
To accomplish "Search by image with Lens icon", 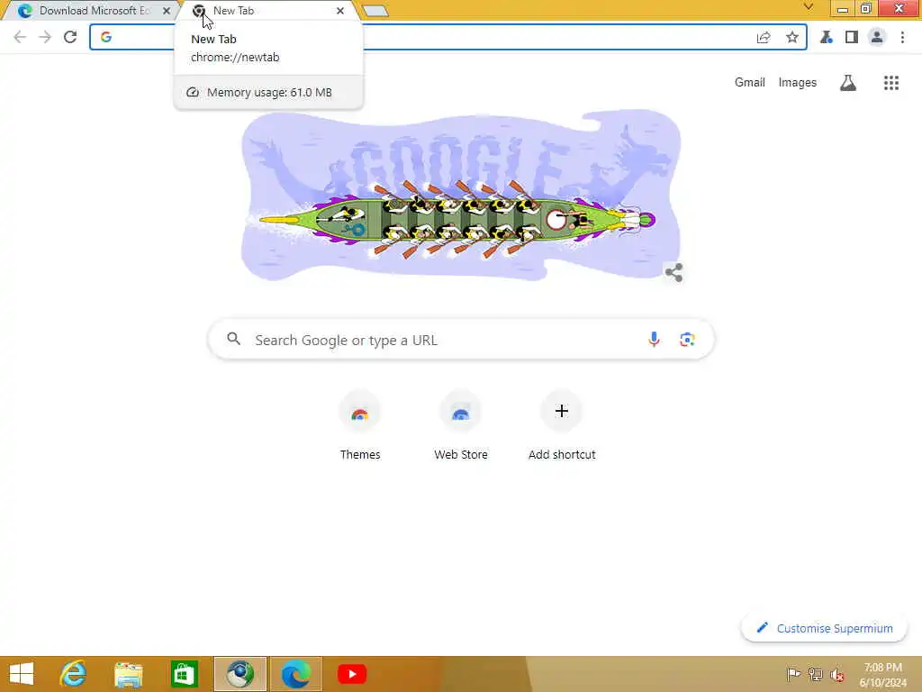I will pos(687,340).
